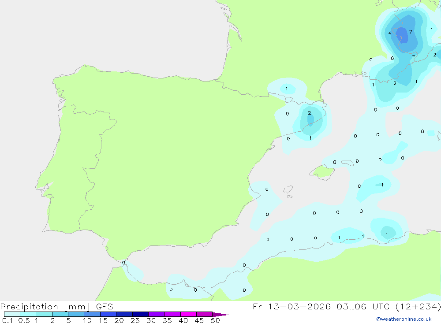Click the '0.1' legend scale label
This screenshot has width=441, height=323.
pos(7,320)
